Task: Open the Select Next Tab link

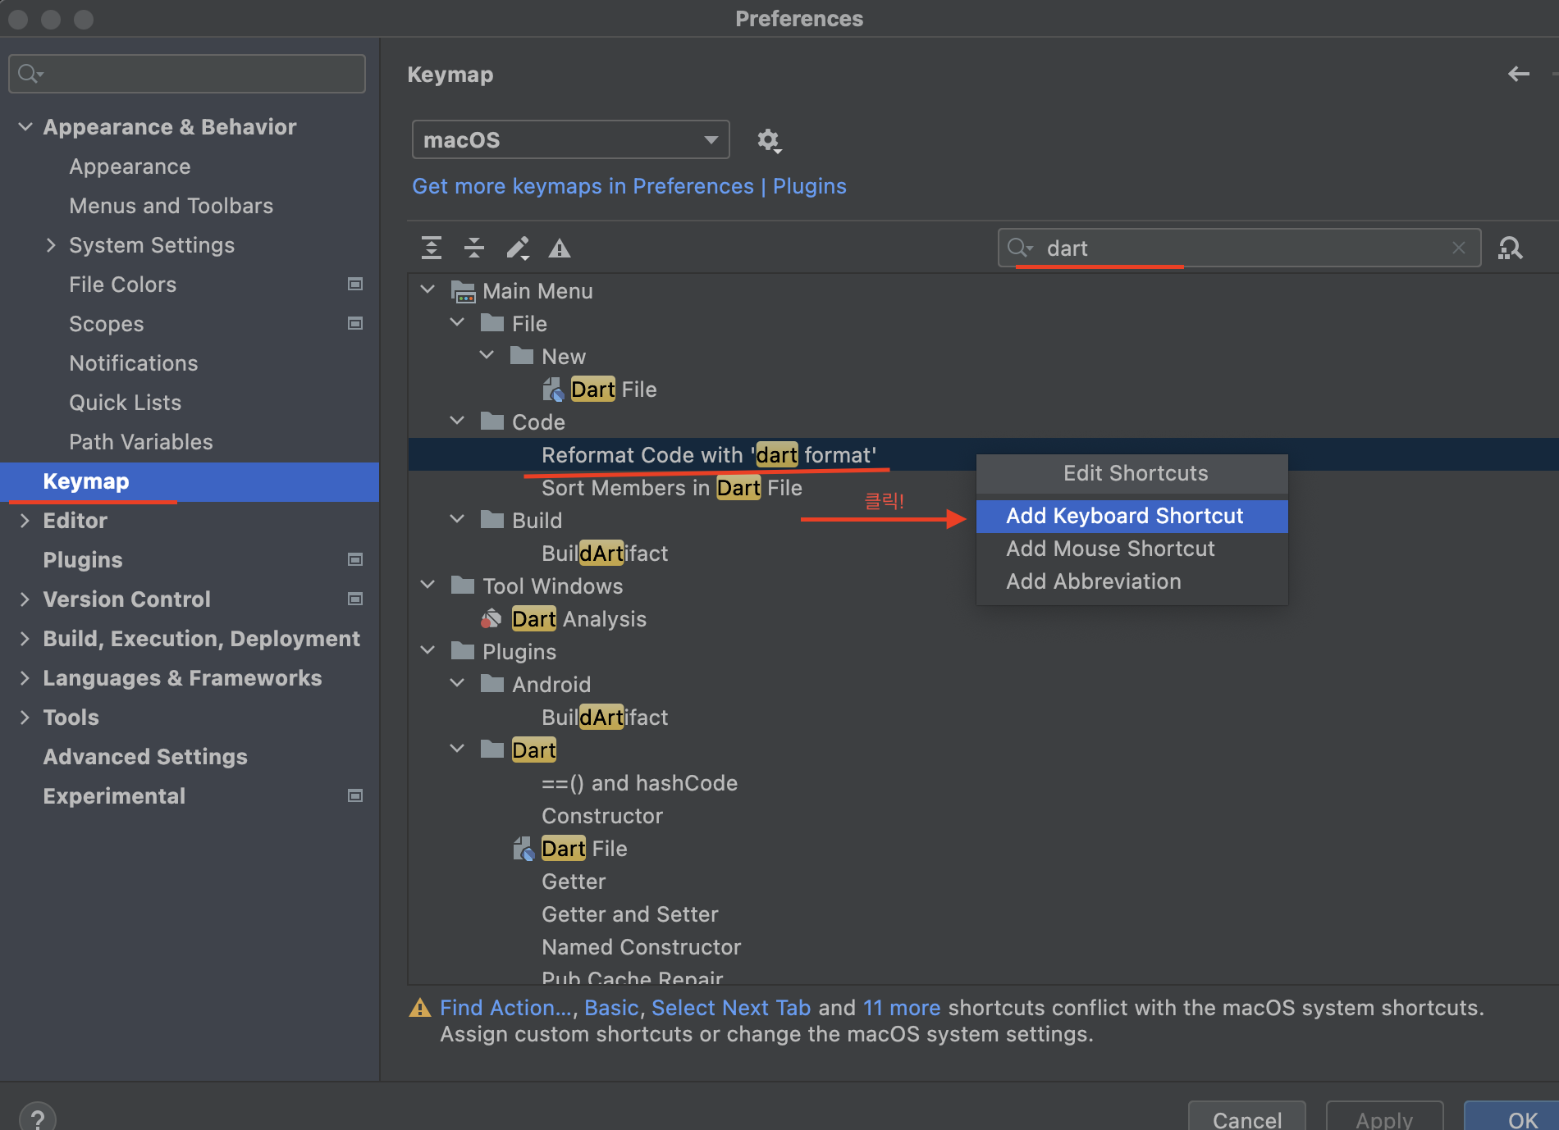Action: pos(731,1008)
